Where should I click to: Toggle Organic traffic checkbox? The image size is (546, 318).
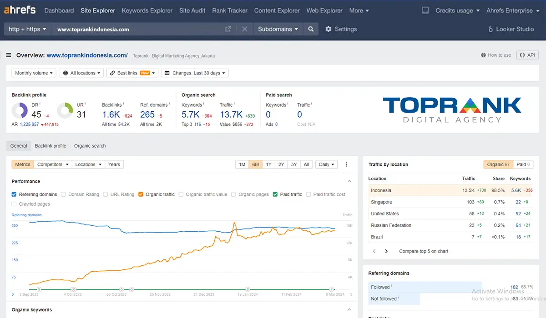click(141, 194)
